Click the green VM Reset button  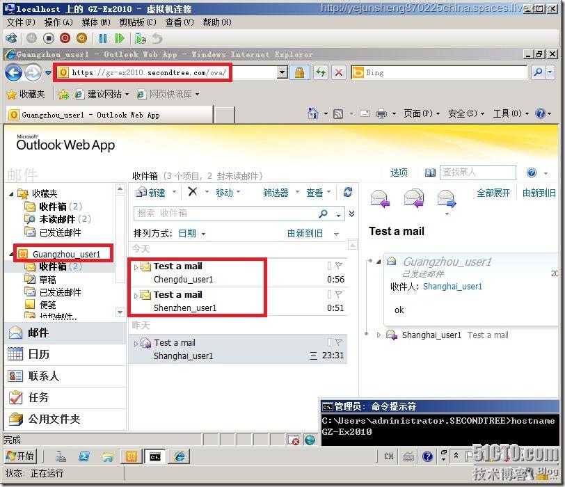(119, 38)
